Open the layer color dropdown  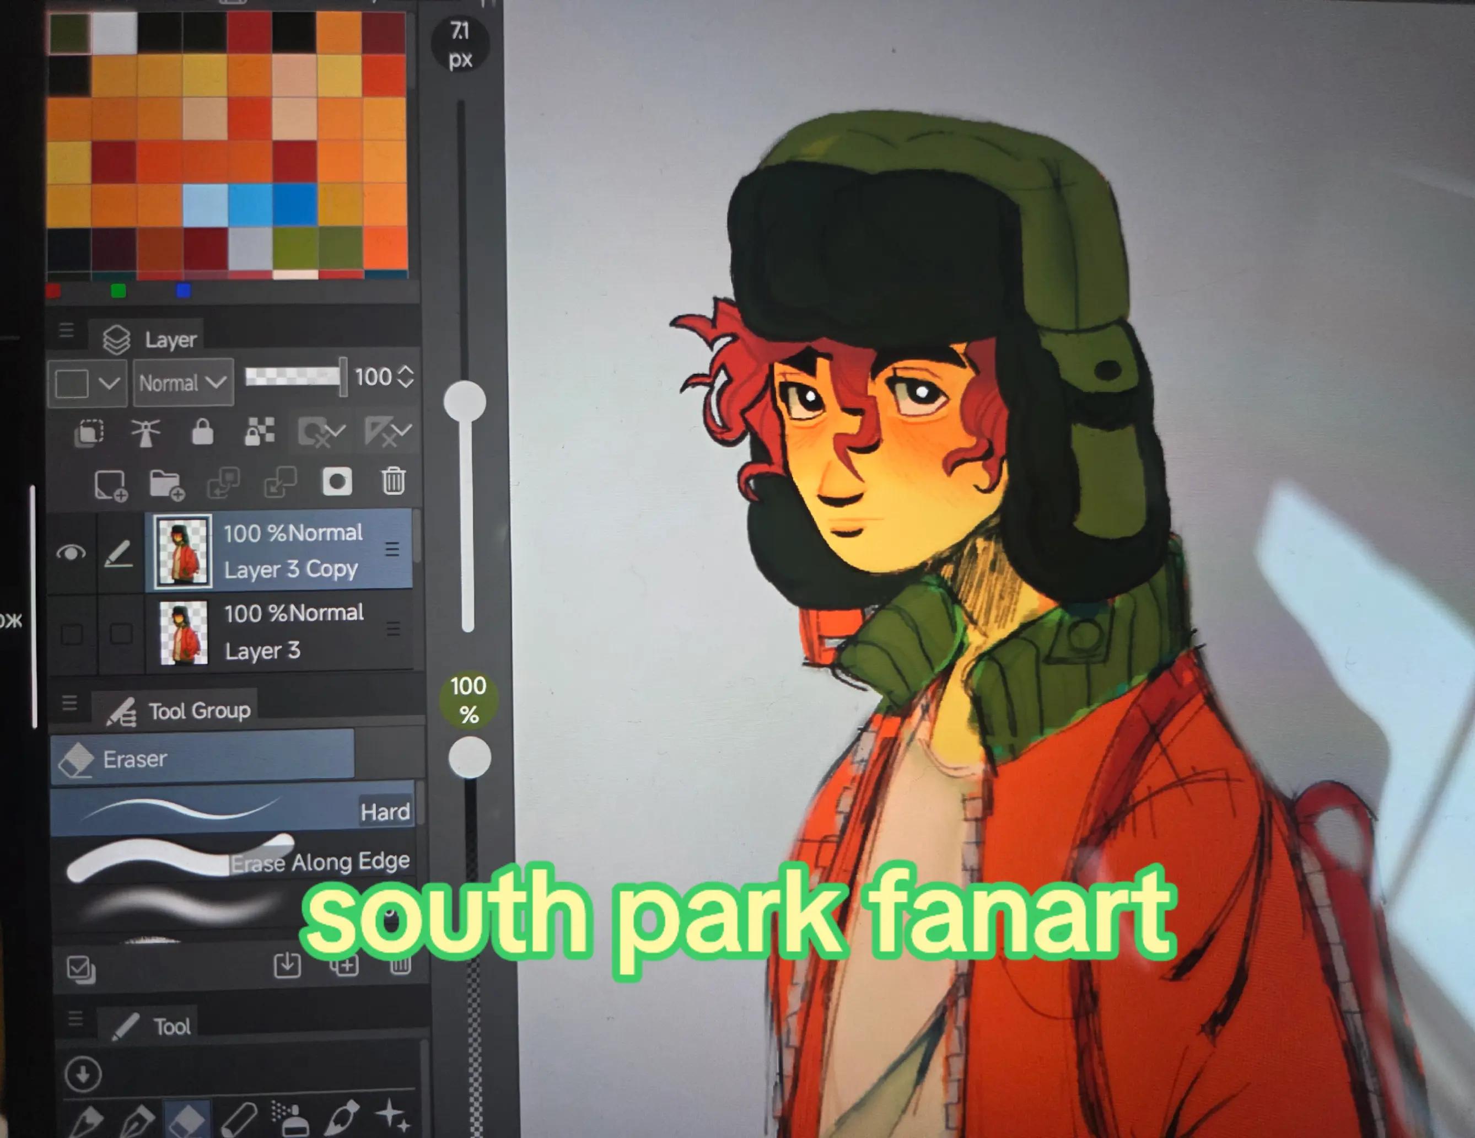(87, 384)
